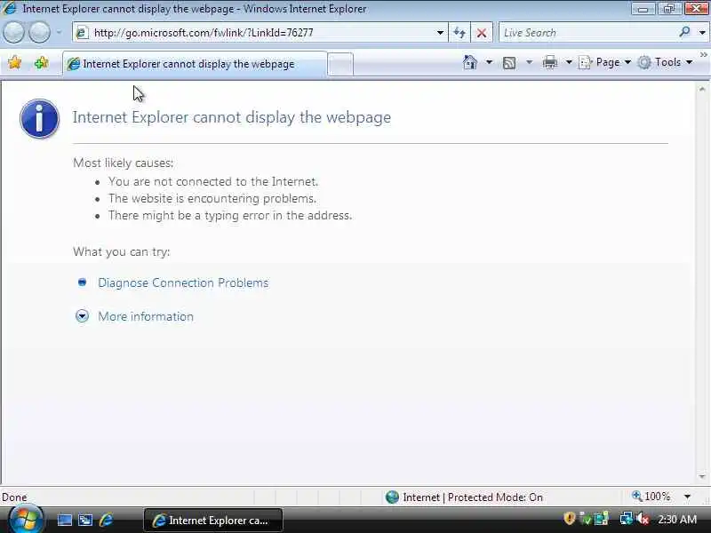Minimize the Internet Explorer window
The height and width of the screenshot is (533, 711).
[x=643, y=9]
